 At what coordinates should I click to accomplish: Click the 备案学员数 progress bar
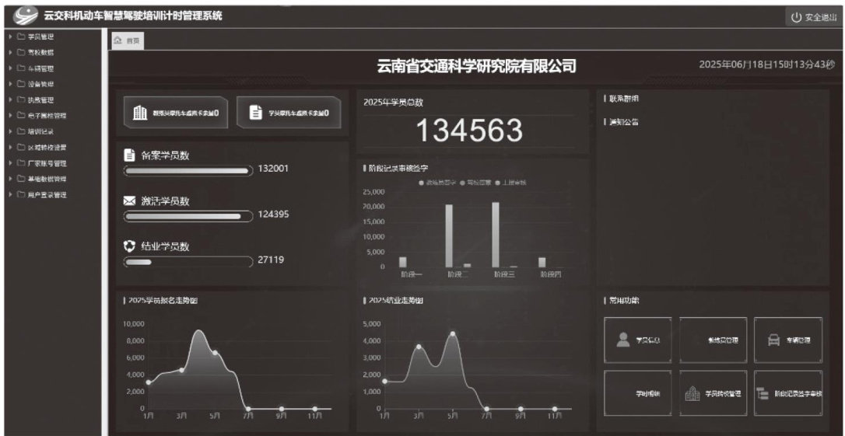coord(187,172)
